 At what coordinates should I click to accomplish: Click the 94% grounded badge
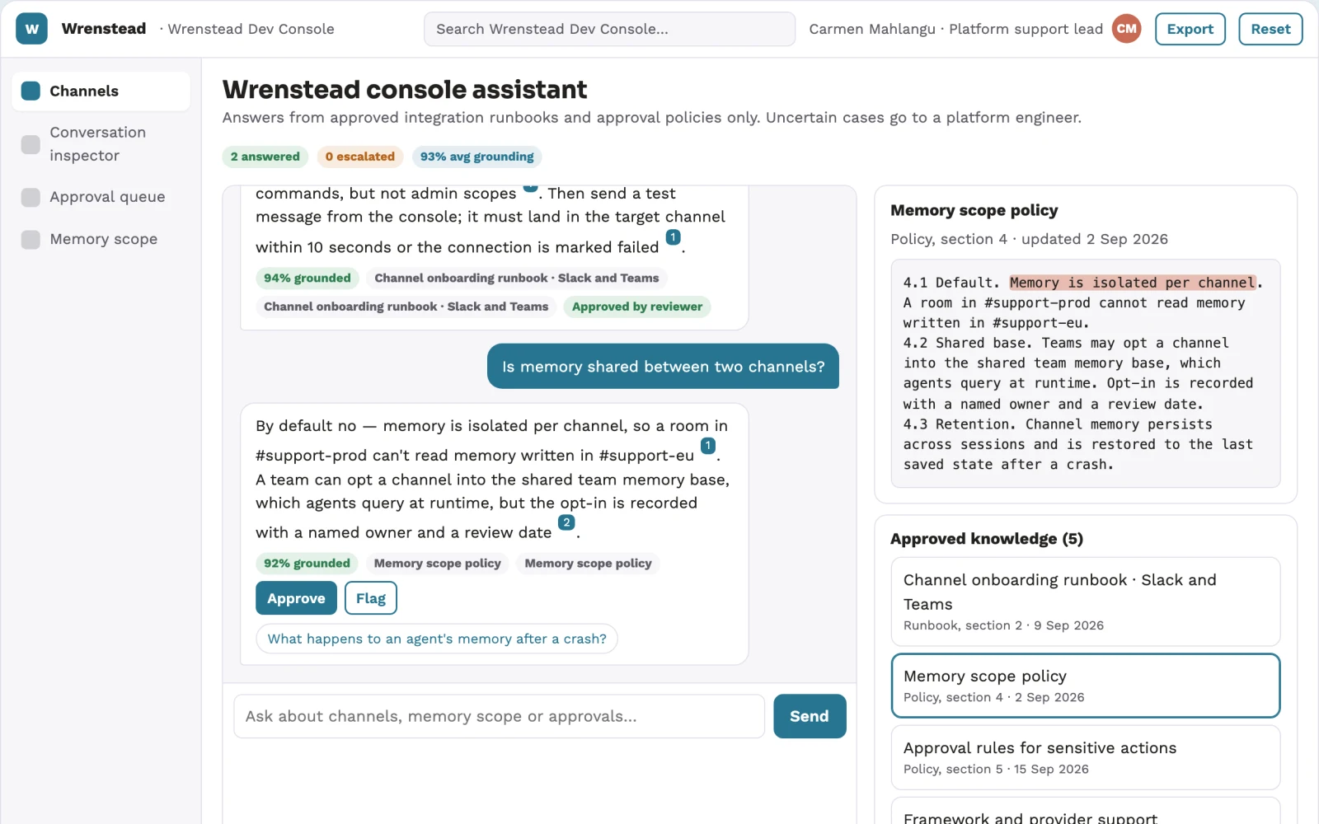pos(307,279)
